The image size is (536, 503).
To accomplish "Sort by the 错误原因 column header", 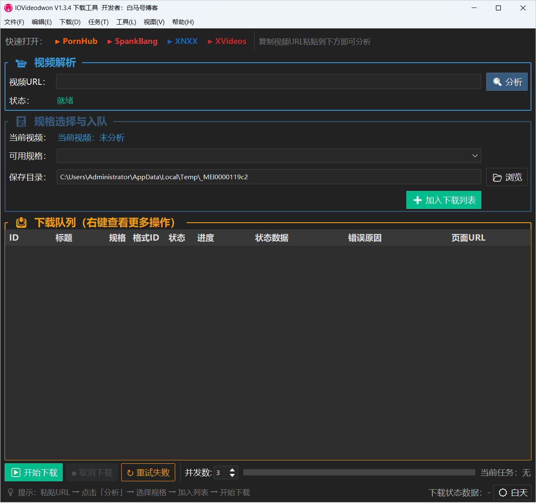I will click(365, 238).
